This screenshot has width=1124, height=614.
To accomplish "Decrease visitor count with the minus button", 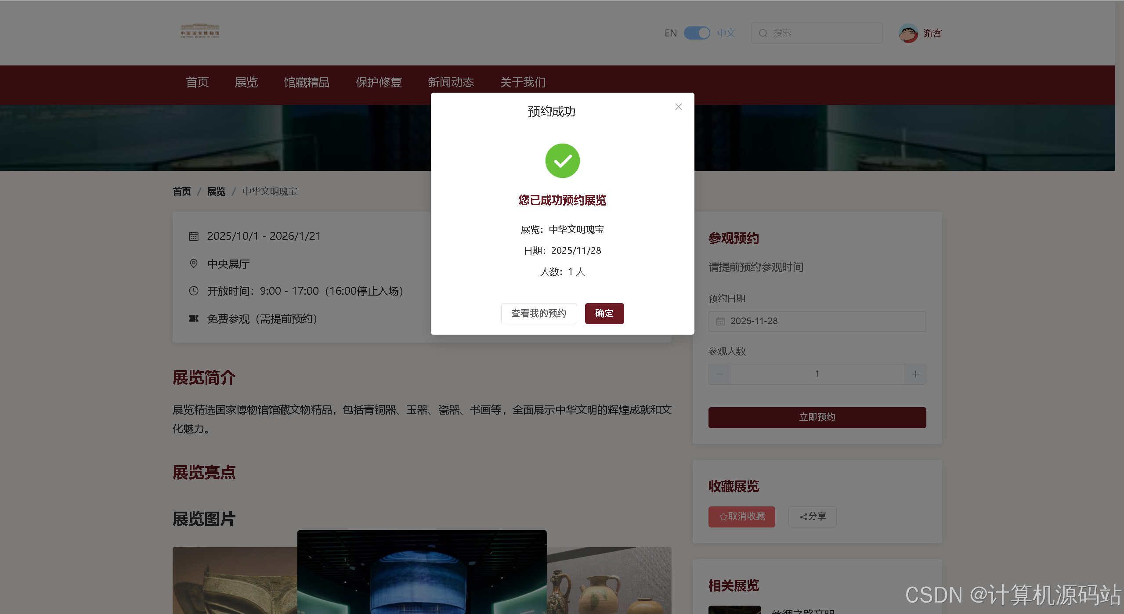I will 719,374.
